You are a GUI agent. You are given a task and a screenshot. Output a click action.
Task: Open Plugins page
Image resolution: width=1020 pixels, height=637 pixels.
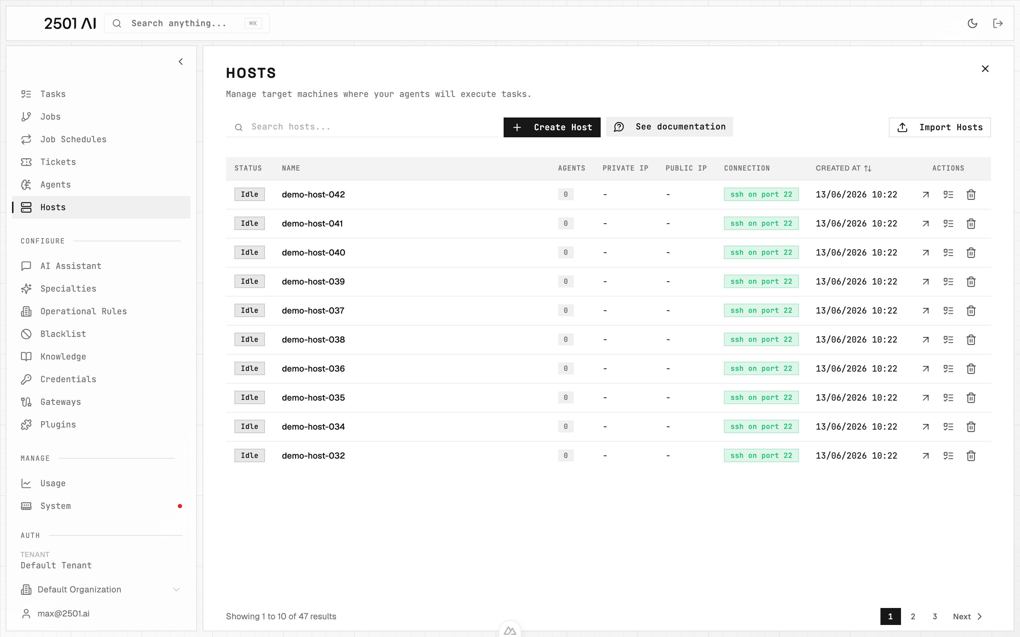[101, 425]
